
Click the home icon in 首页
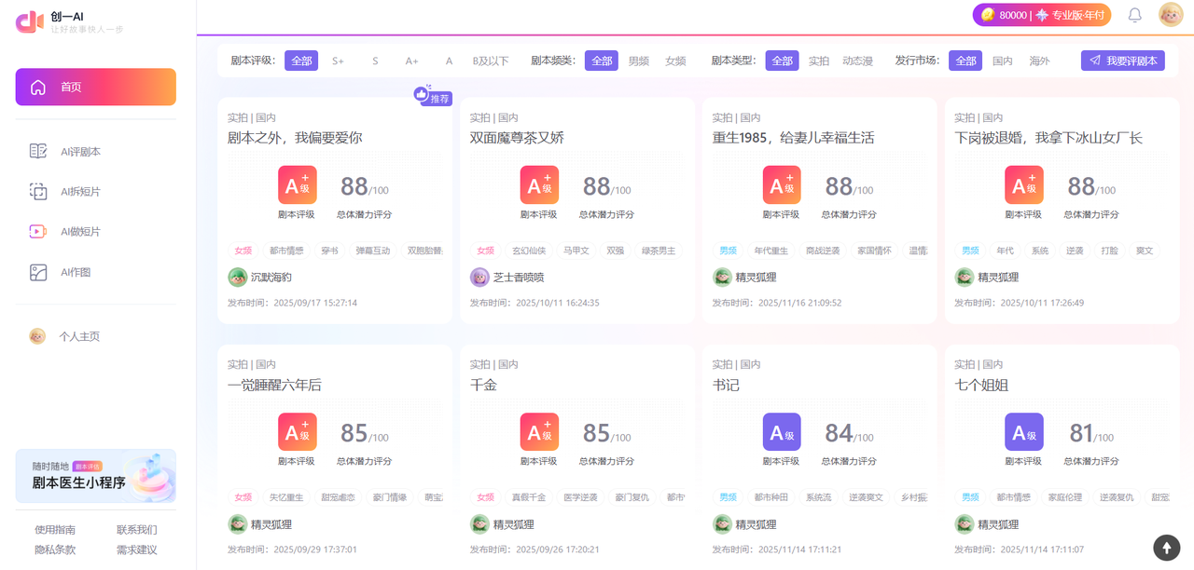point(38,87)
